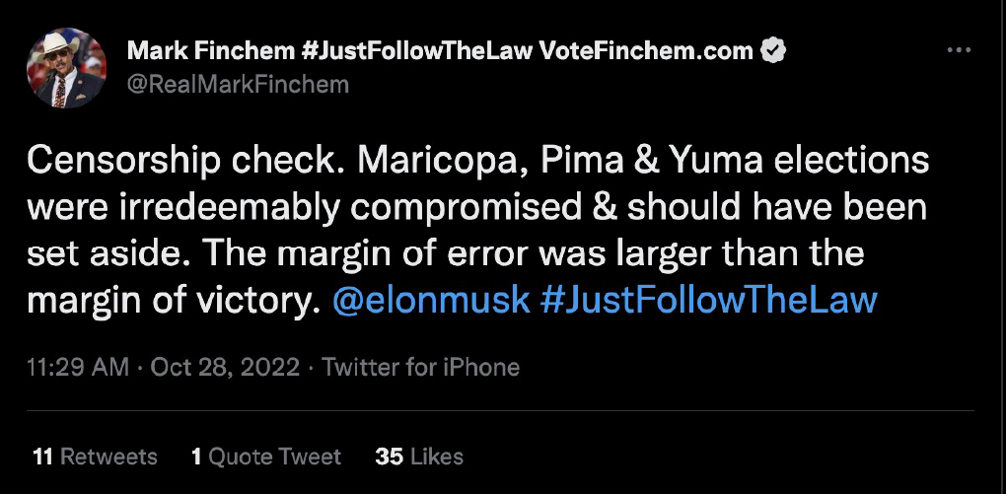The width and height of the screenshot is (1006, 494).
Task: Click the Mark Finchem display name
Action: tap(184, 50)
